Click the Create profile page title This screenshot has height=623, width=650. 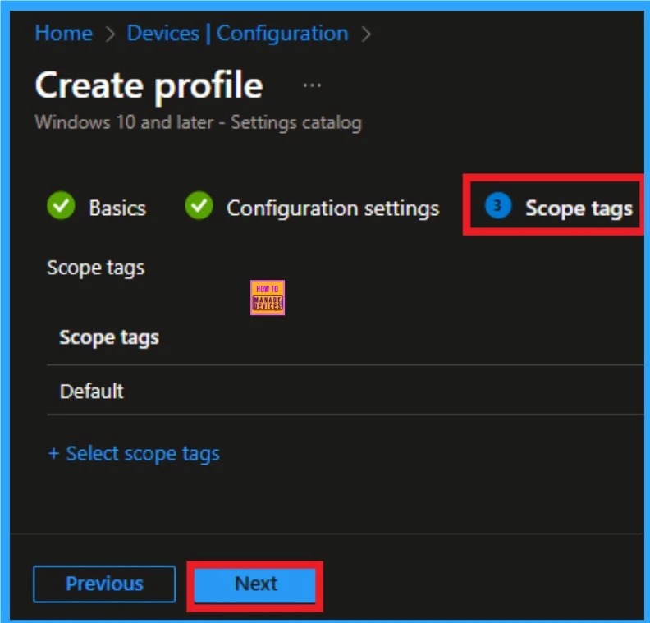pos(149,86)
